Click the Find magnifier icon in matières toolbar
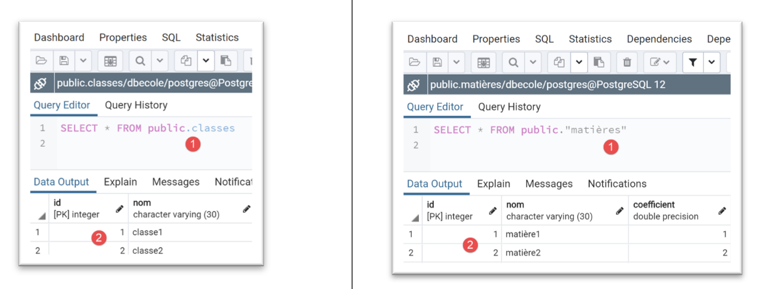This screenshot has width=760, height=289. (x=513, y=62)
